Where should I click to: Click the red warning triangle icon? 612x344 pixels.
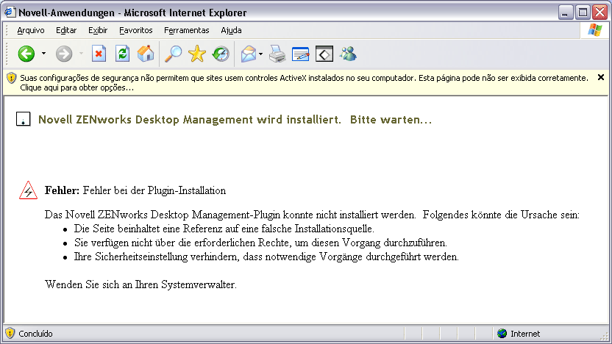coord(28,190)
